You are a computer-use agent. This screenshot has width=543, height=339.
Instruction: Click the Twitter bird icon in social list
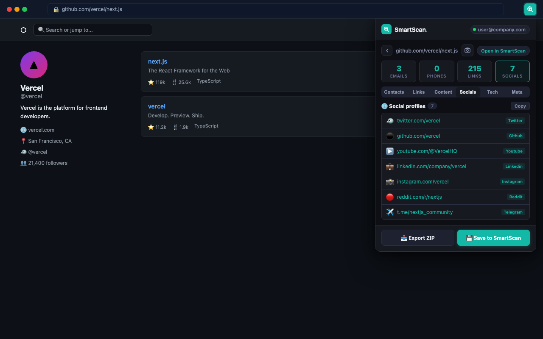(x=390, y=121)
